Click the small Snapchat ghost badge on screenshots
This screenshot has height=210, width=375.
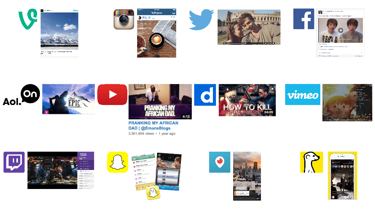(153, 193)
